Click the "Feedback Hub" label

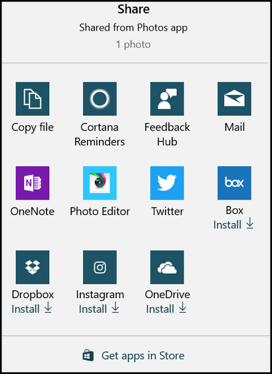(x=167, y=134)
